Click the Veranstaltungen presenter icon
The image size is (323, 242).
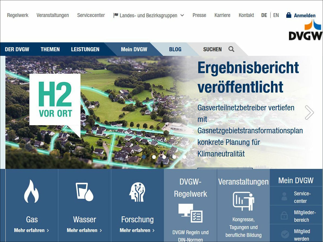(244, 201)
